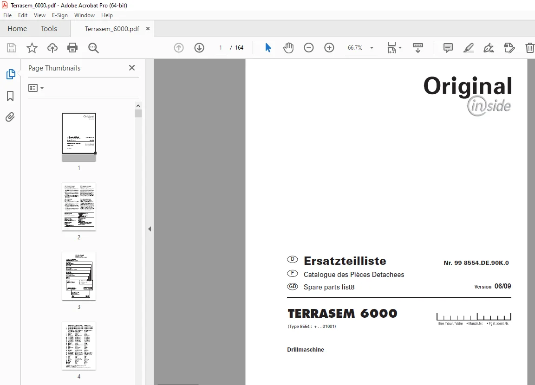535x385 pixels.
Task: Click the thumbnails panel scrollbar handle
Action: 138,114
